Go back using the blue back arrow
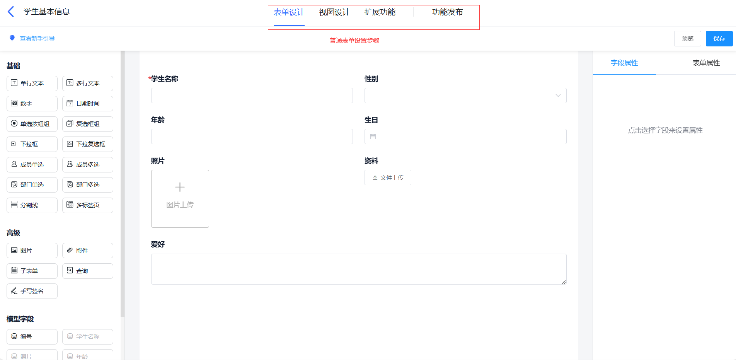736x360 pixels. [x=11, y=12]
